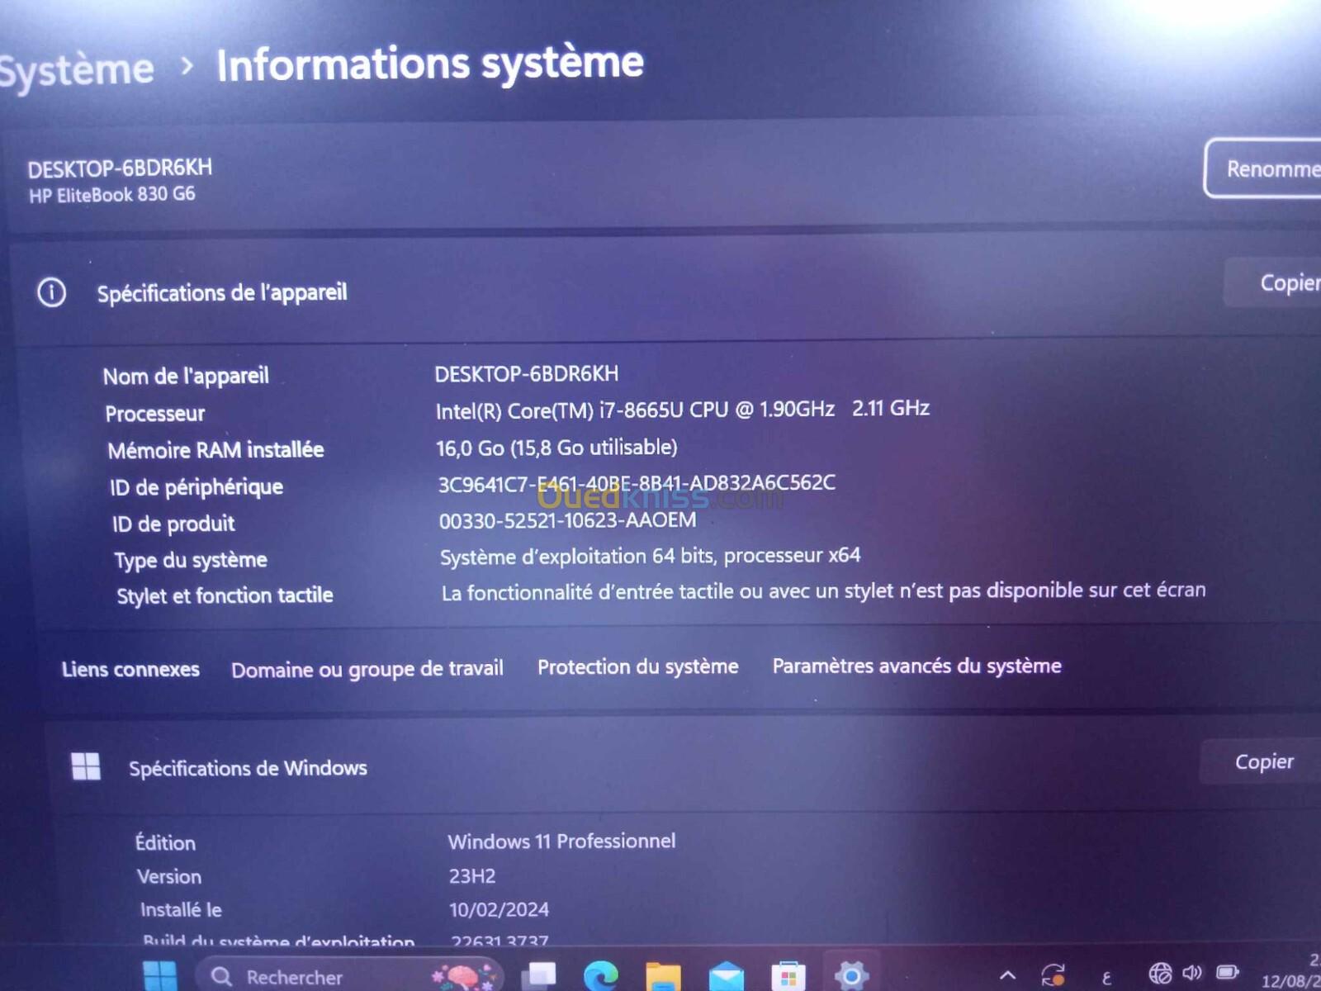This screenshot has height=991, width=1321.
Task: Open Task View from the taskbar
Action: point(539,977)
